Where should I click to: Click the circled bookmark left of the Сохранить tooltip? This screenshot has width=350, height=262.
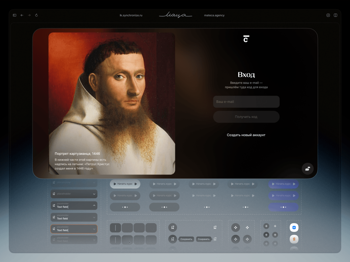(173, 239)
